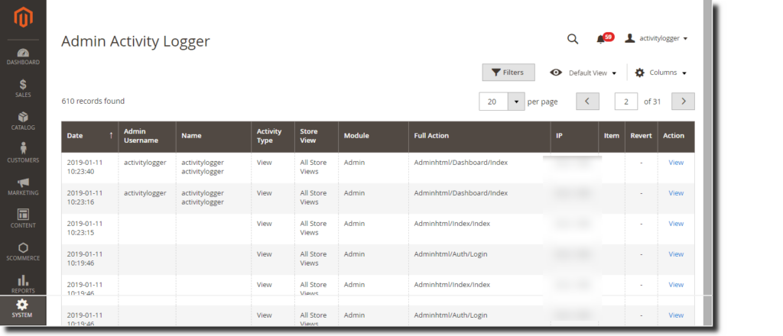Screen dimensions: 783x336
Task: Click the Magento logo icon
Action: 23,17
